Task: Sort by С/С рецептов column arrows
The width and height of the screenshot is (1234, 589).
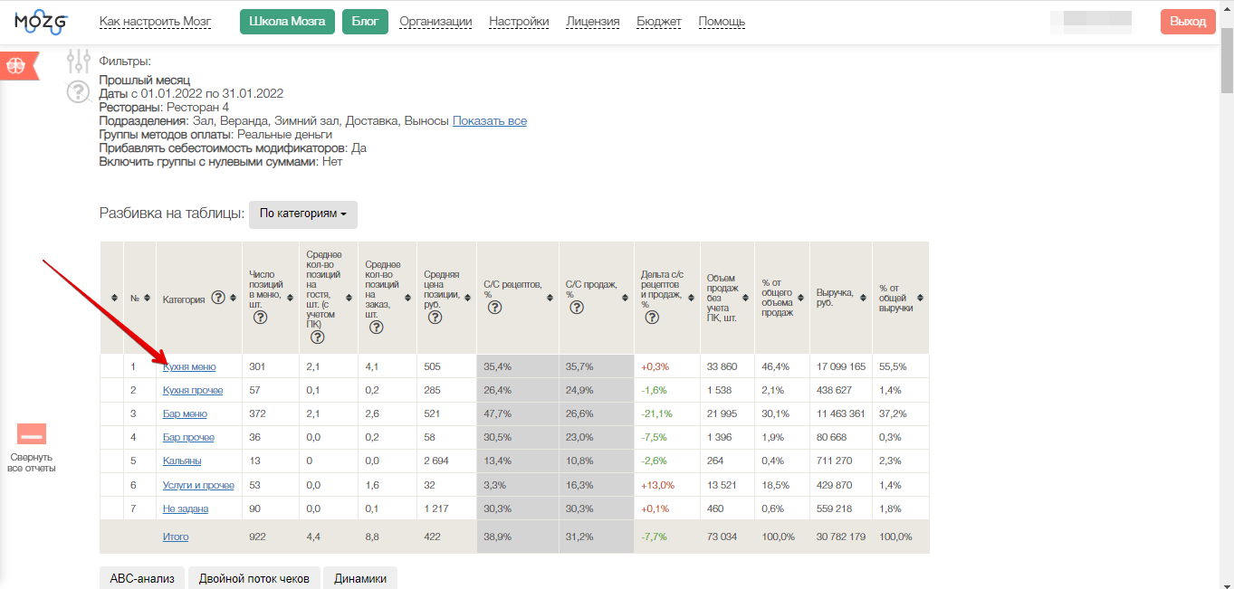Action: 550,298
